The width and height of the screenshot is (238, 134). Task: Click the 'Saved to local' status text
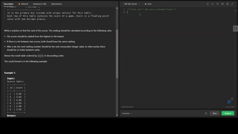(x=127, y=107)
